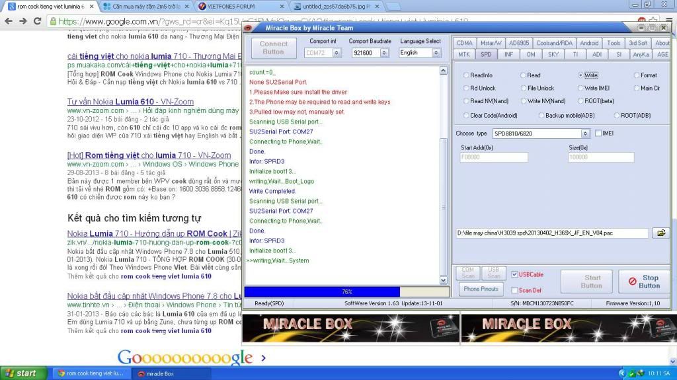Open Chrome new tab button
677x380 pixels.
pos(393,7)
